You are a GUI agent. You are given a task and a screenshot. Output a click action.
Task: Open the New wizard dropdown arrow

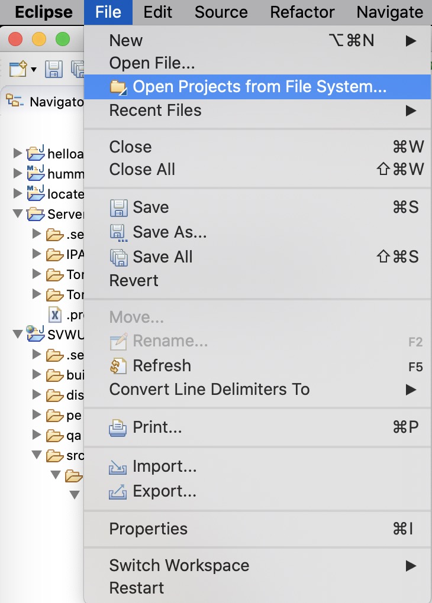tap(34, 70)
